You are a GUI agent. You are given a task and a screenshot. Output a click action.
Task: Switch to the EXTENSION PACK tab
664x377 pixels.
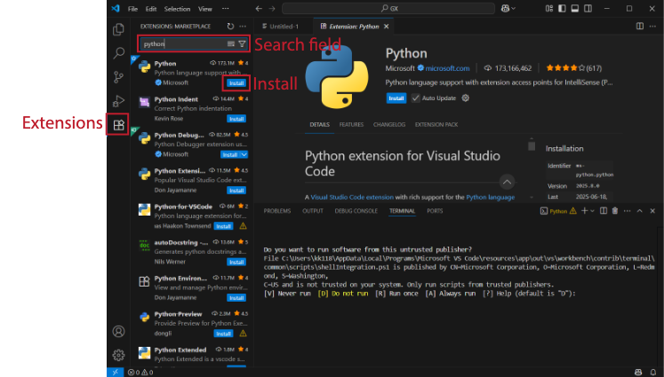point(436,125)
